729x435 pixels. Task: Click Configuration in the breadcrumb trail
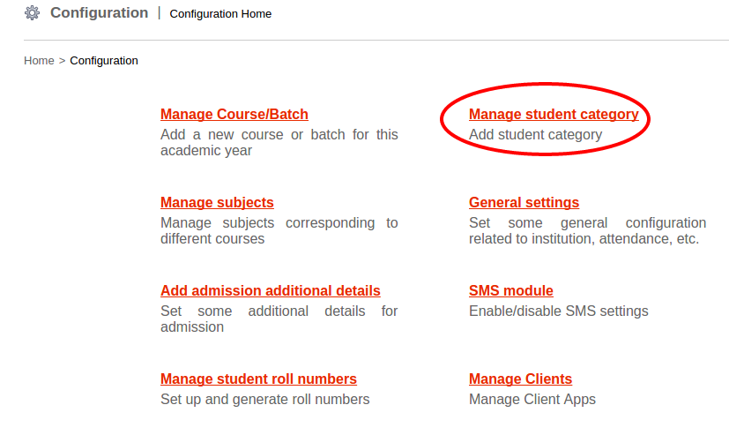(104, 61)
